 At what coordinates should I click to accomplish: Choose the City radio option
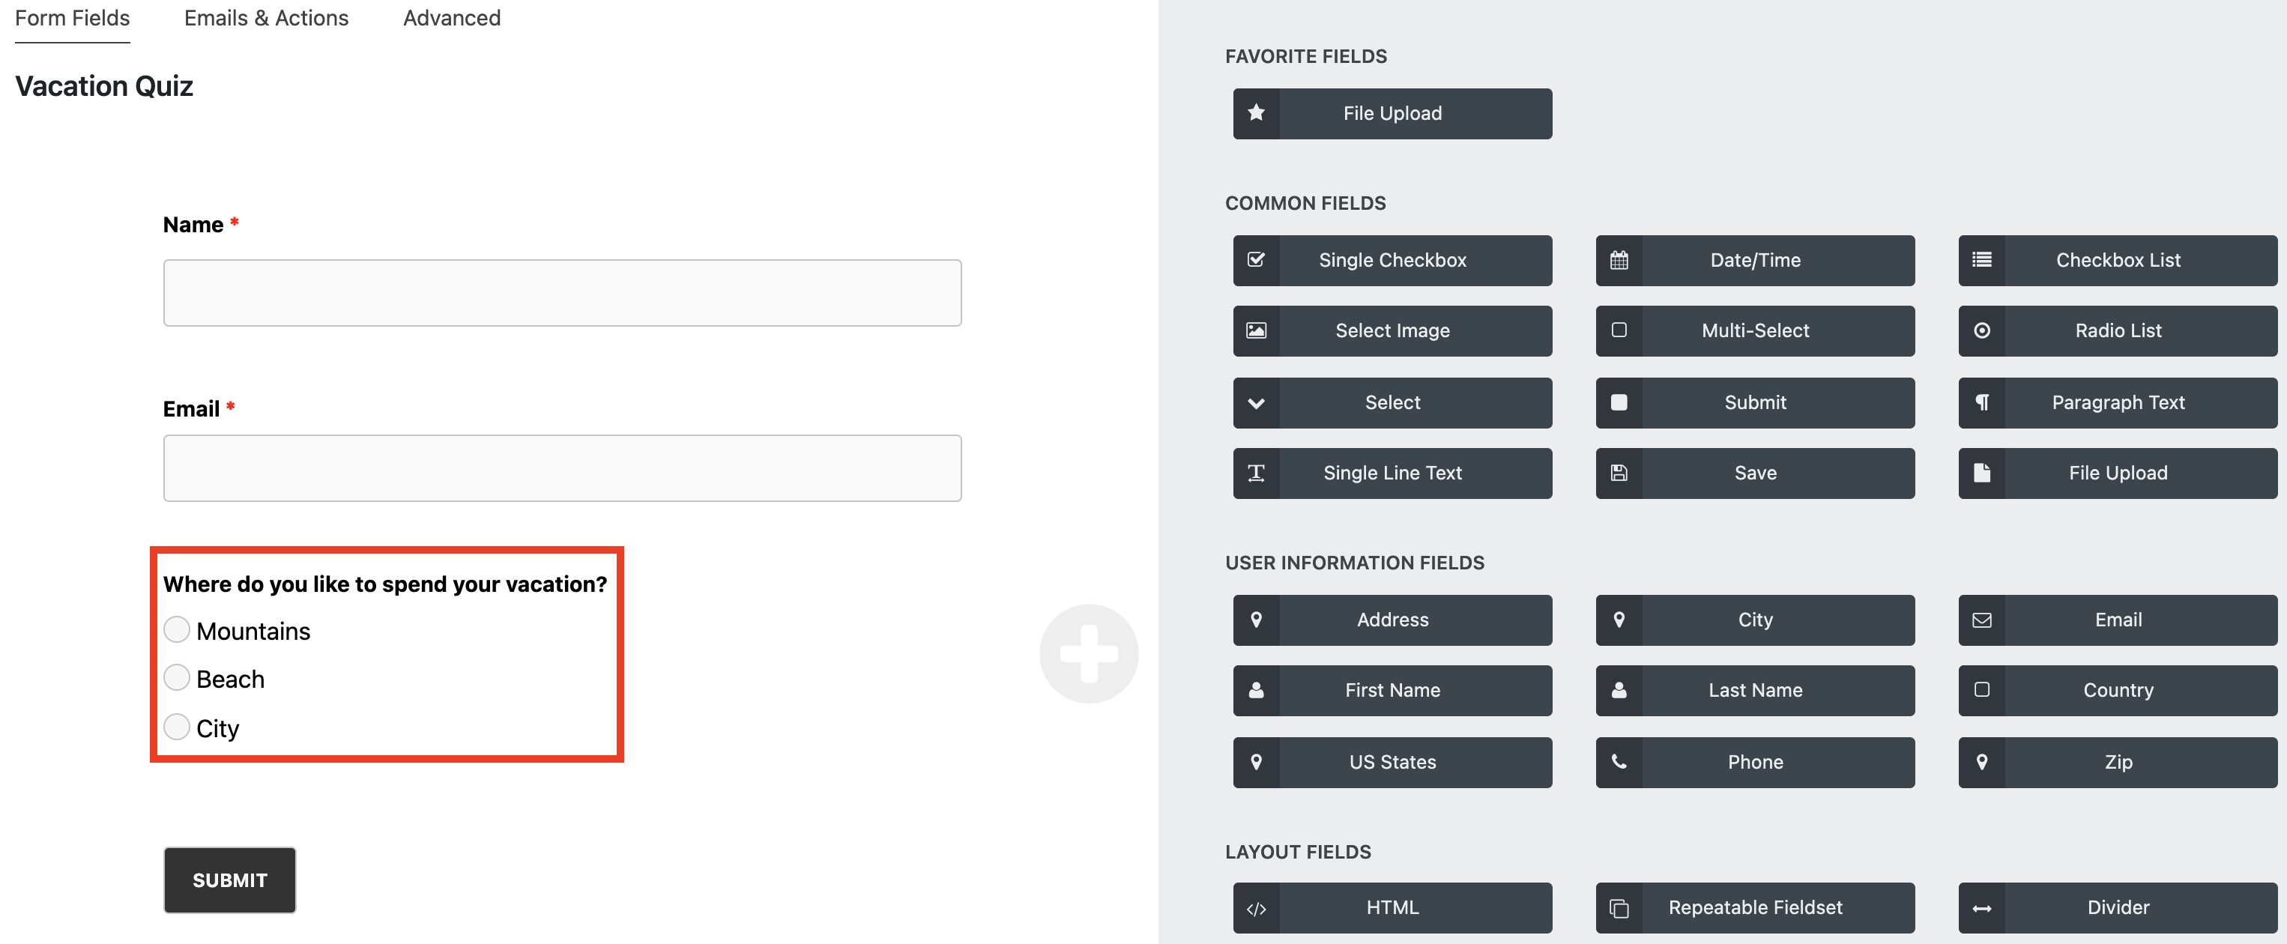177,727
